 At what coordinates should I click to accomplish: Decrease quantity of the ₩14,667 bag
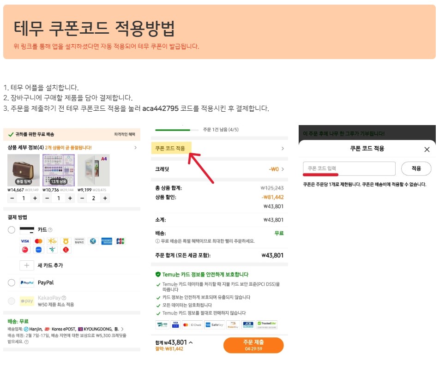(x=12, y=198)
